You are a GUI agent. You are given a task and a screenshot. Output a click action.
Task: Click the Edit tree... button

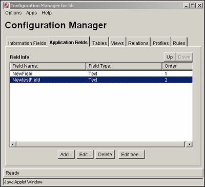(x=132, y=155)
